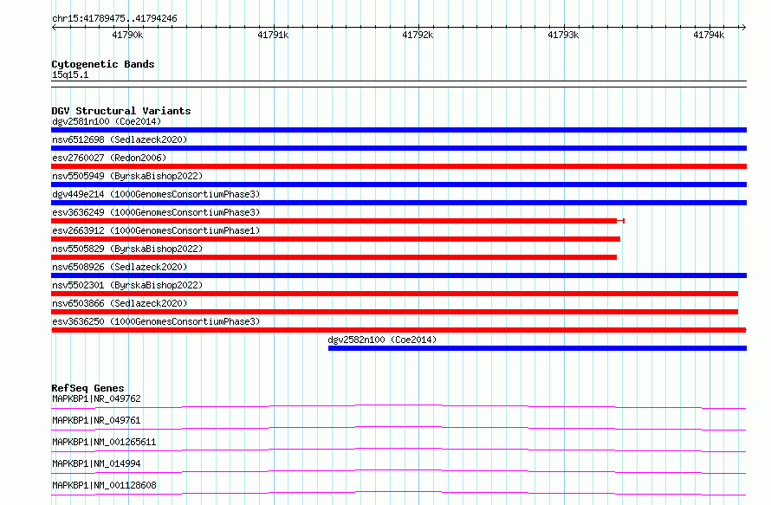Open the nsv5505829 (ByrskaBishop2022) red bar
The width and height of the screenshot is (771, 505).
(x=334, y=257)
